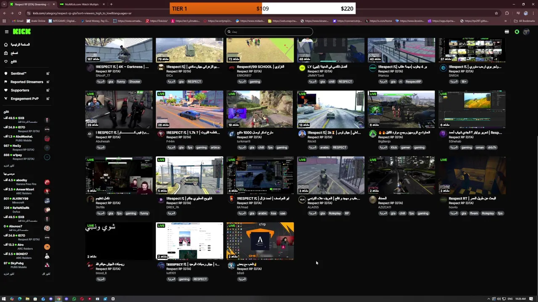The width and height of the screenshot is (538, 302).
Task: Click external-link icon next to Reported Streamers
Action: click(x=47, y=82)
